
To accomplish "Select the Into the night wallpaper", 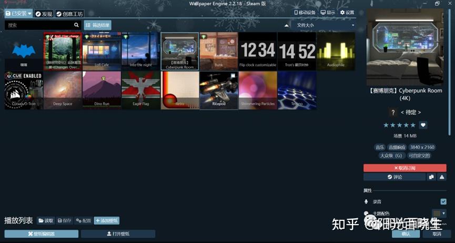I will (x=141, y=51).
